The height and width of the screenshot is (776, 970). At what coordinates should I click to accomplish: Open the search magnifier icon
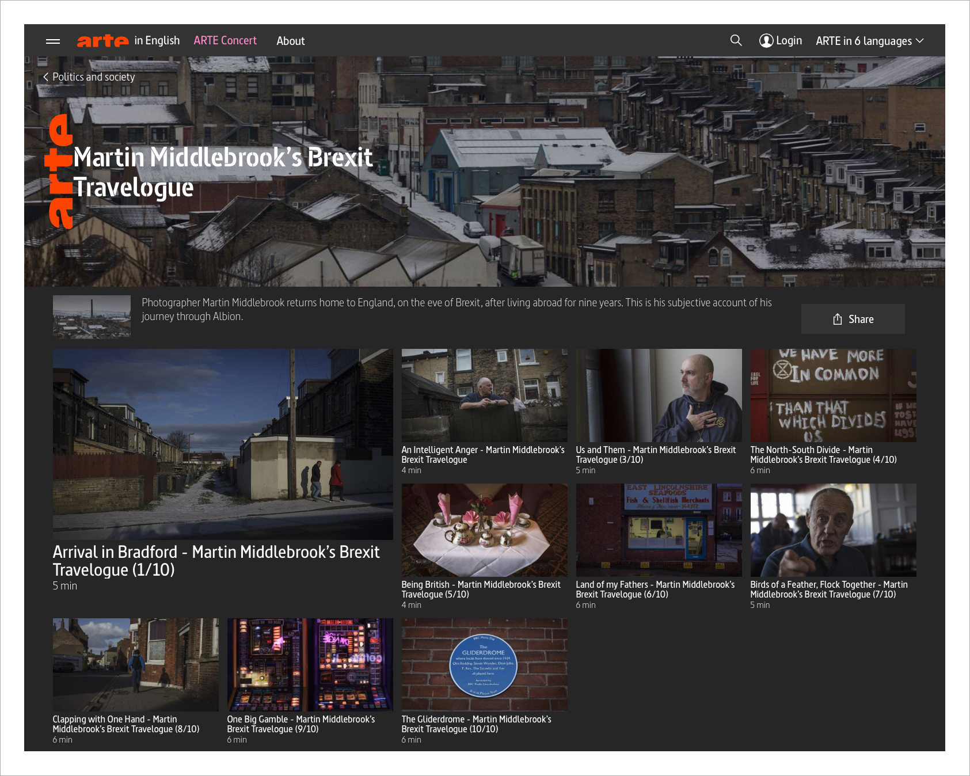pyautogui.click(x=736, y=40)
